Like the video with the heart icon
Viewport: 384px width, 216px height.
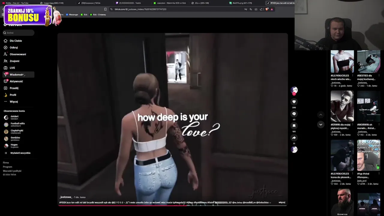pos(294,102)
